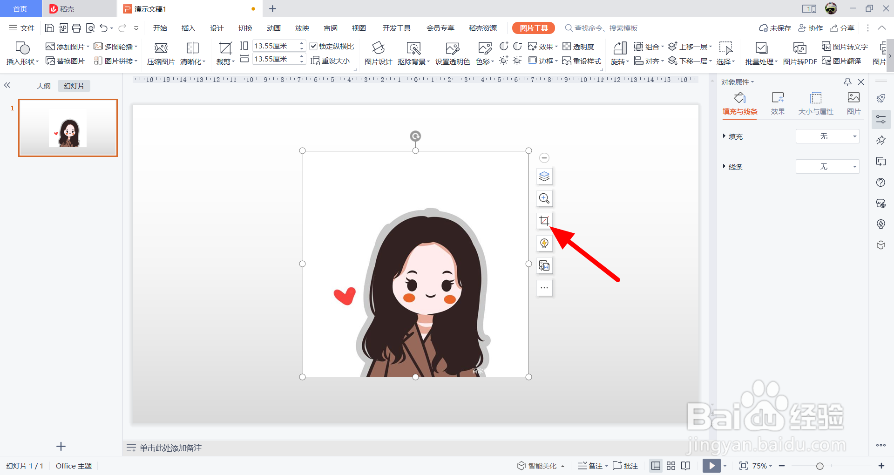The height and width of the screenshot is (475, 894).
Task: Switch to 大小与属性 size and properties tab
Action: [816, 104]
